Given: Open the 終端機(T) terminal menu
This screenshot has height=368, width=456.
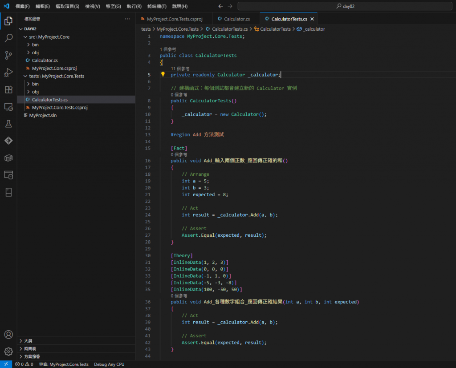Looking at the screenshot, I should 157,6.
